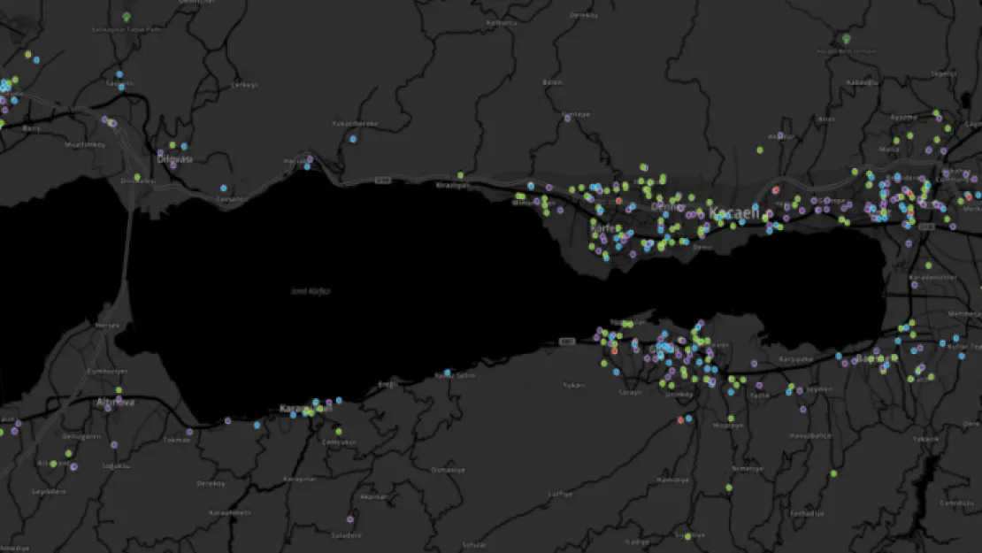Select the Barış label at left edge
The height and width of the screenshot is (553, 982).
(x=31, y=128)
